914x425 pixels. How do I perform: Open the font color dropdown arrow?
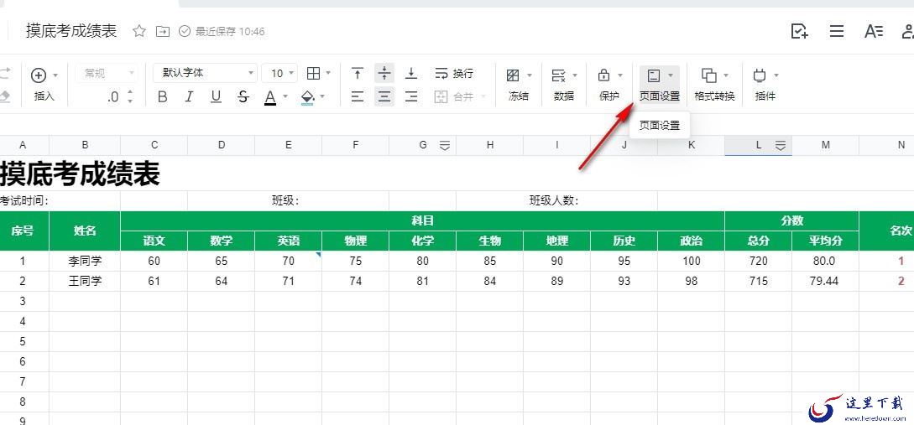(x=285, y=96)
